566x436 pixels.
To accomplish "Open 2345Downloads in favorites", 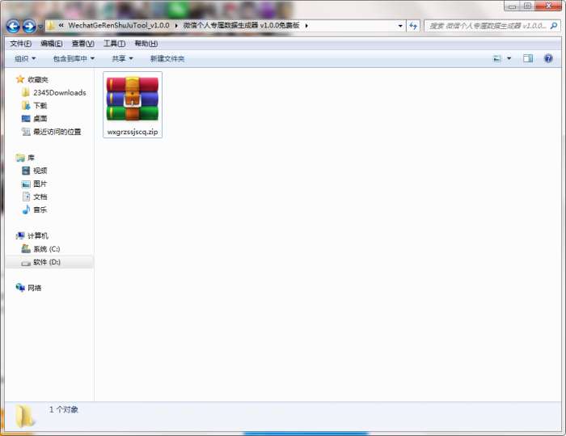I will 60,92.
